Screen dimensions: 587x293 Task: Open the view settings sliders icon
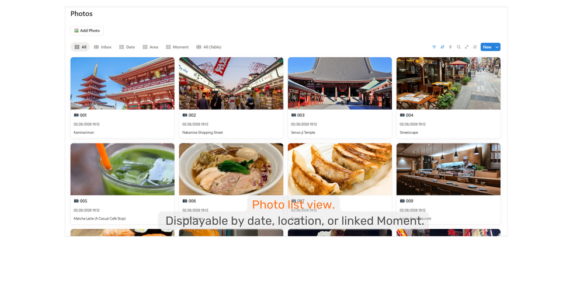pyautogui.click(x=475, y=47)
